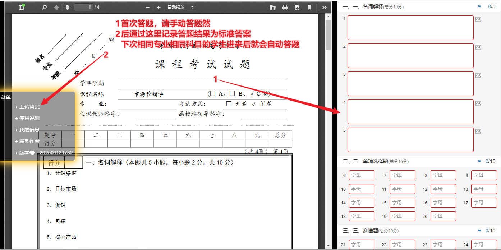The width and height of the screenshot is (501, 250).
Task: Click the 联系作者 menu link
Action: (x=27, y=141)
